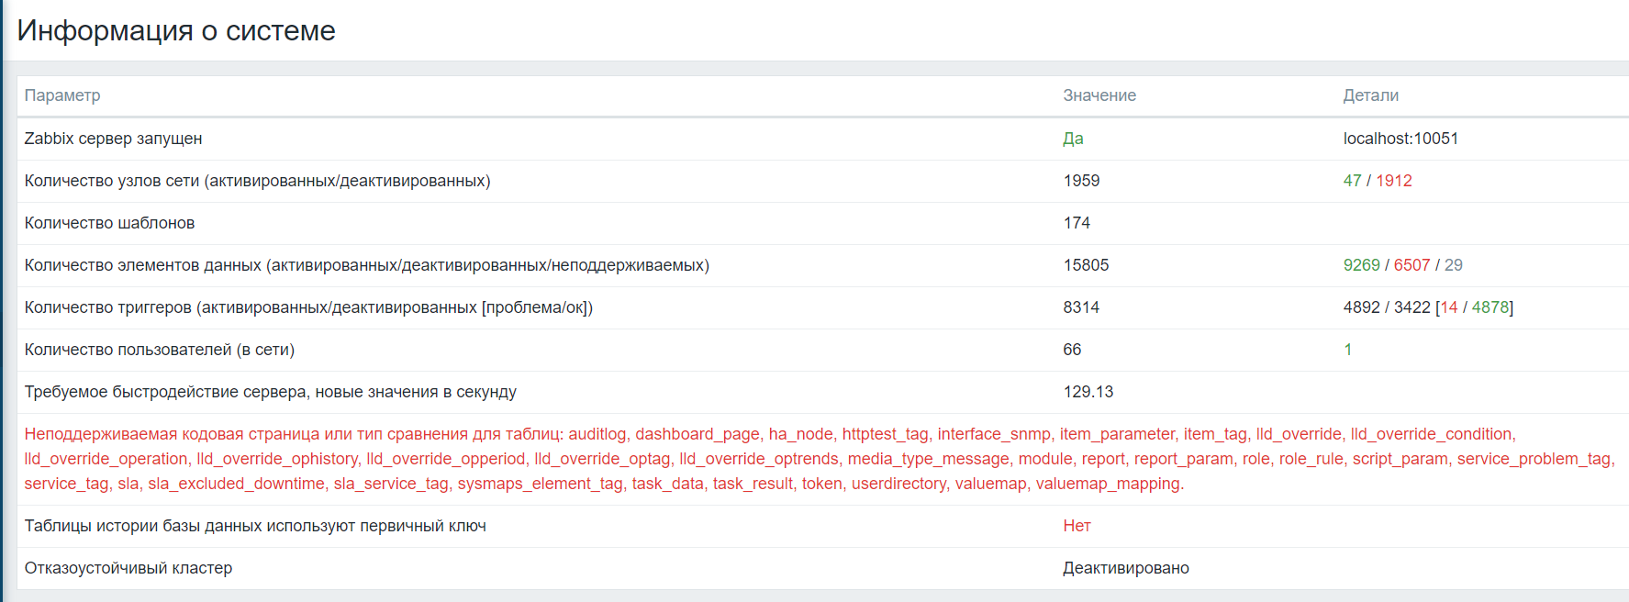This screenshot has width=1629, height=602.
Task: Click the templates count 174
Action: tap(1077, 223)
